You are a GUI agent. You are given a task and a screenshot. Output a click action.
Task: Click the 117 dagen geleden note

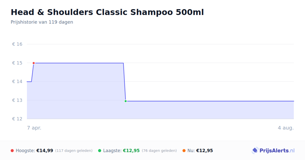[74, 151]
